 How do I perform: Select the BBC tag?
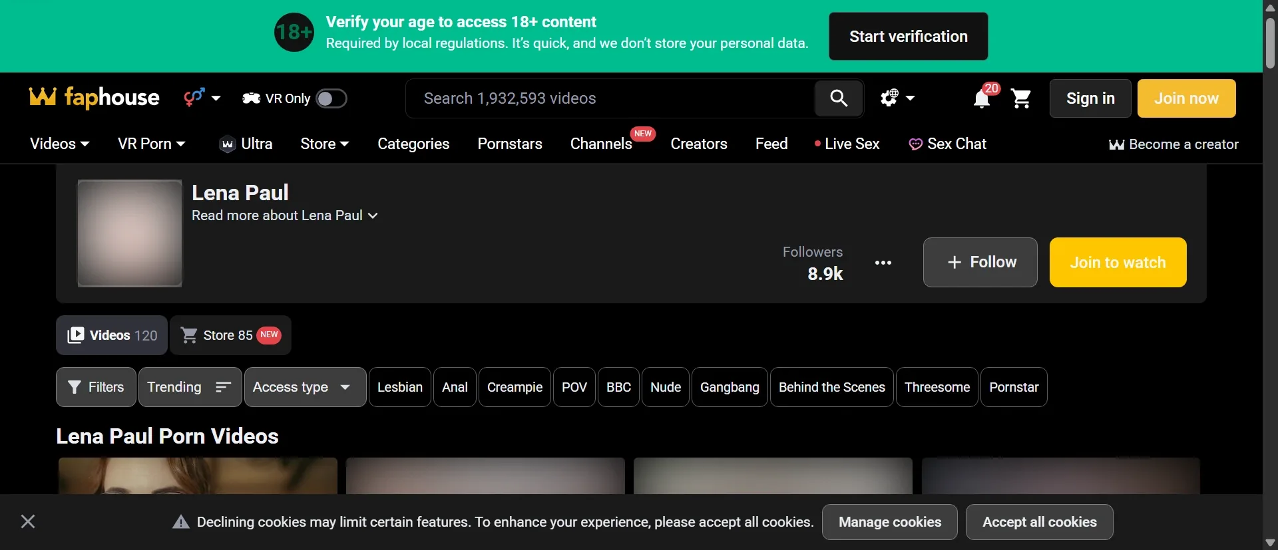pos(618,387)
